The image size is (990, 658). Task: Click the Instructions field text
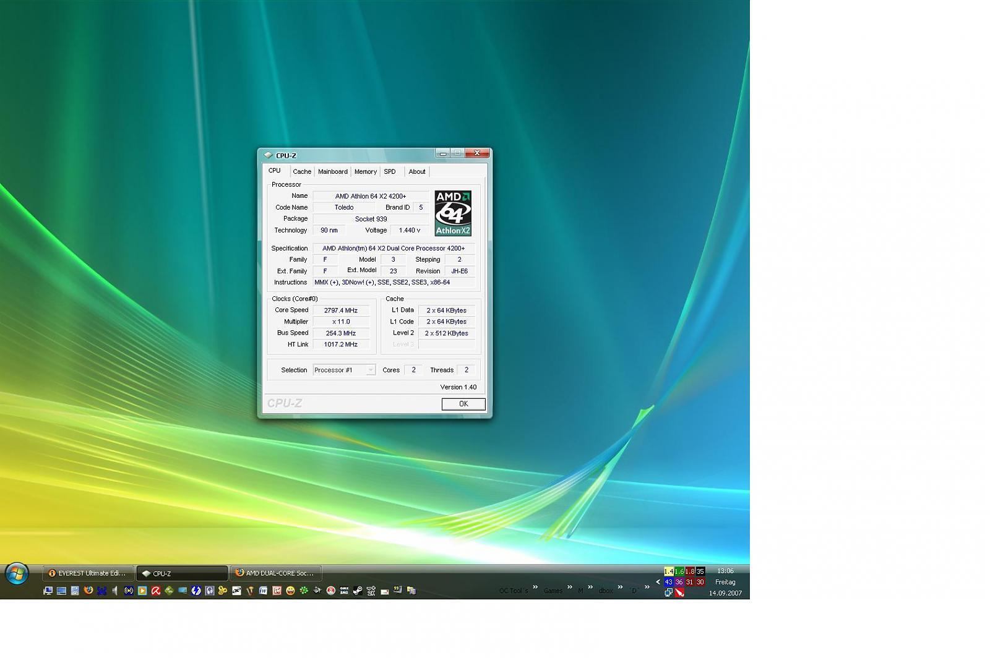point(394,282)
